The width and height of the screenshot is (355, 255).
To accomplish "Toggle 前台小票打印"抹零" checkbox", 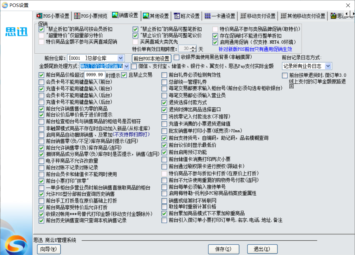I will [x=41, y=181].
